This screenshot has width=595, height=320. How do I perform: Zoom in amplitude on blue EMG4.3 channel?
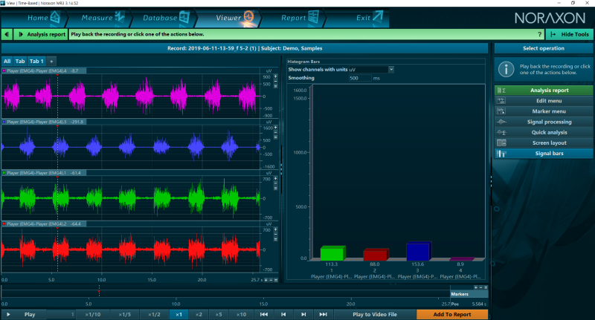275,128
